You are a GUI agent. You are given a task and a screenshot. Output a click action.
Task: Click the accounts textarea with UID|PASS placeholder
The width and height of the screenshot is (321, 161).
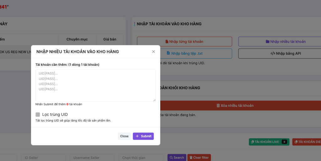[x=96, y=85]
